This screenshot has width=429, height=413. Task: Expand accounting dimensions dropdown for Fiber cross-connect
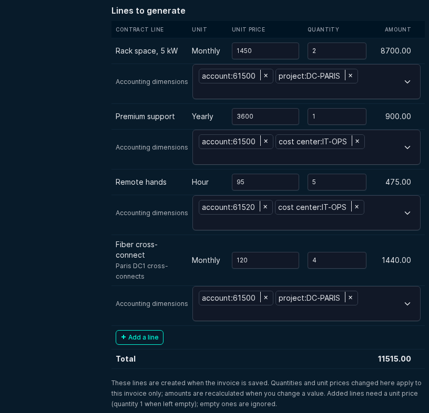(x=407, y=304)
